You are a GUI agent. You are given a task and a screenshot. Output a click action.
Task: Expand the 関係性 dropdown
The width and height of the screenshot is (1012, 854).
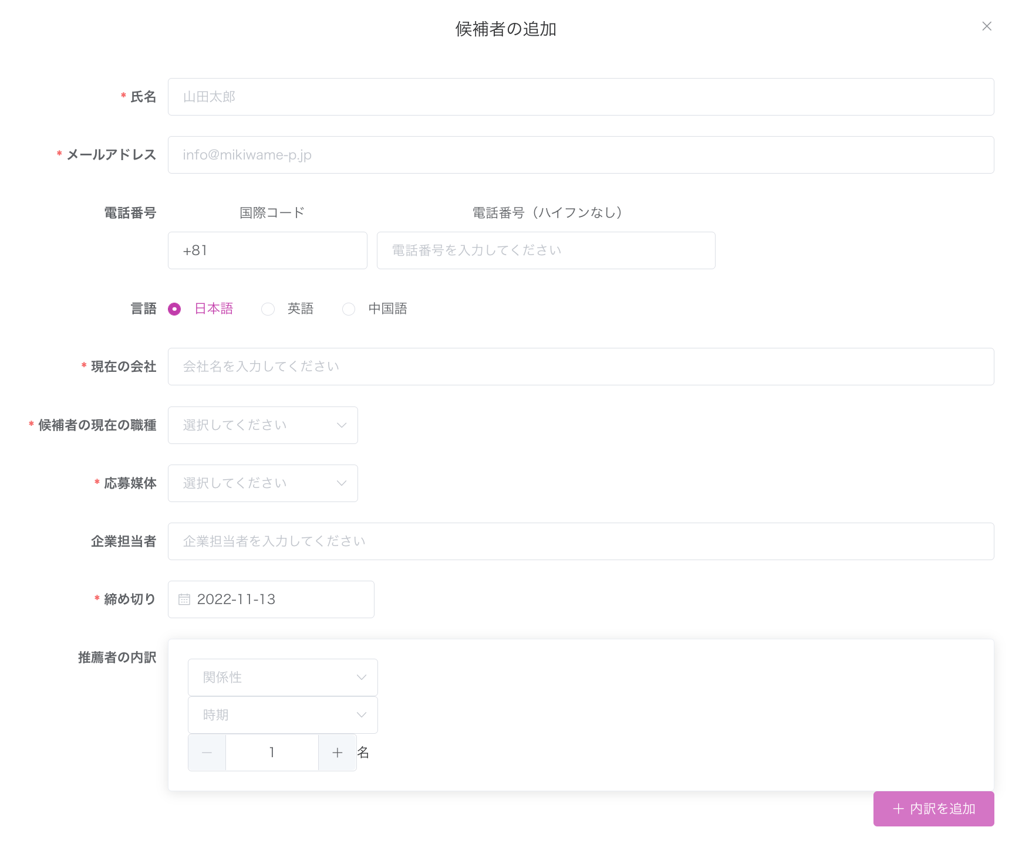282,677
